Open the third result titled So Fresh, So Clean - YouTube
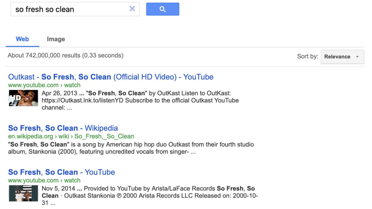372x209 pixels. coord(61,172)
